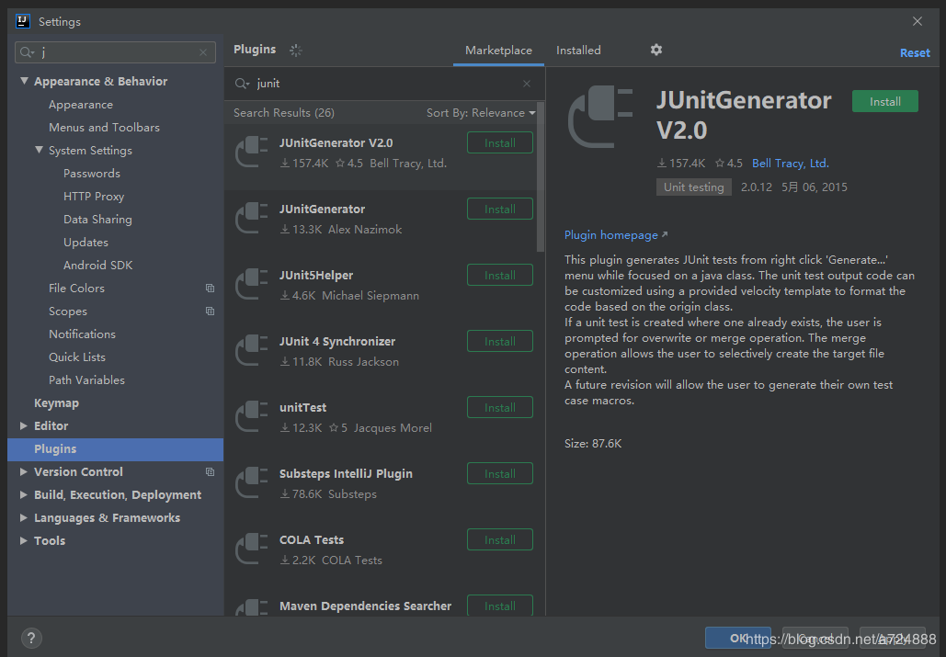Image resolution: width=946 pixels, height=657 pixels.
Task: Expand the Editor settings section
Action: (24, 425)
